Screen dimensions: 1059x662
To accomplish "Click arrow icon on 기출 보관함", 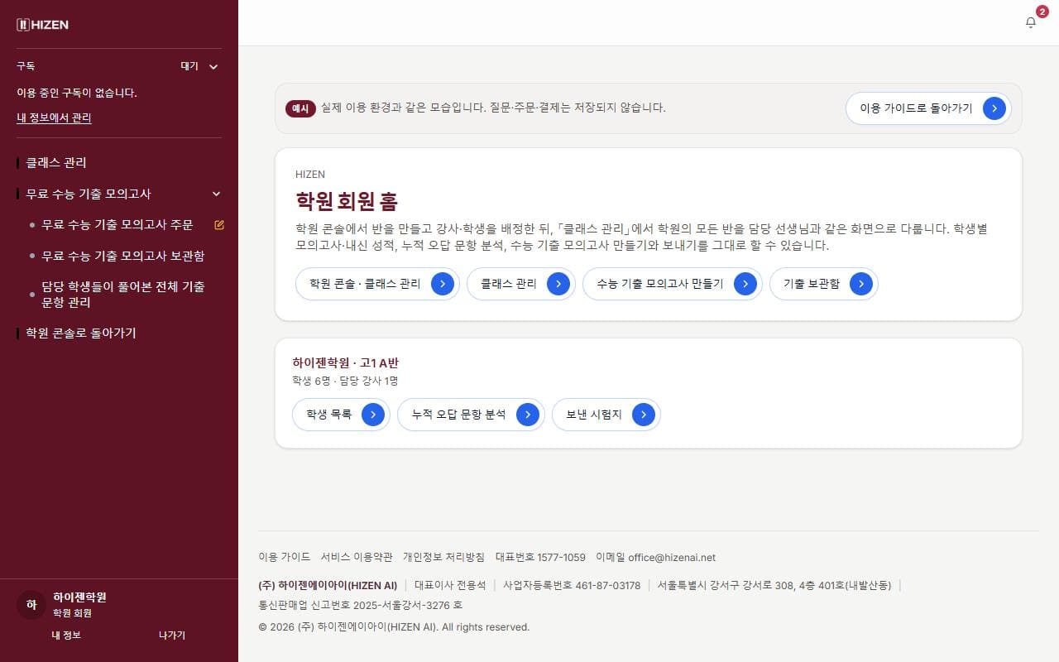I will click(861, 284).
